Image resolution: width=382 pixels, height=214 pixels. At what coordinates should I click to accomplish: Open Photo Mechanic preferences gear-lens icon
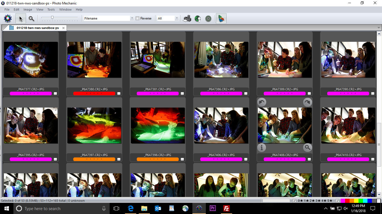click(x=8, y=18)
